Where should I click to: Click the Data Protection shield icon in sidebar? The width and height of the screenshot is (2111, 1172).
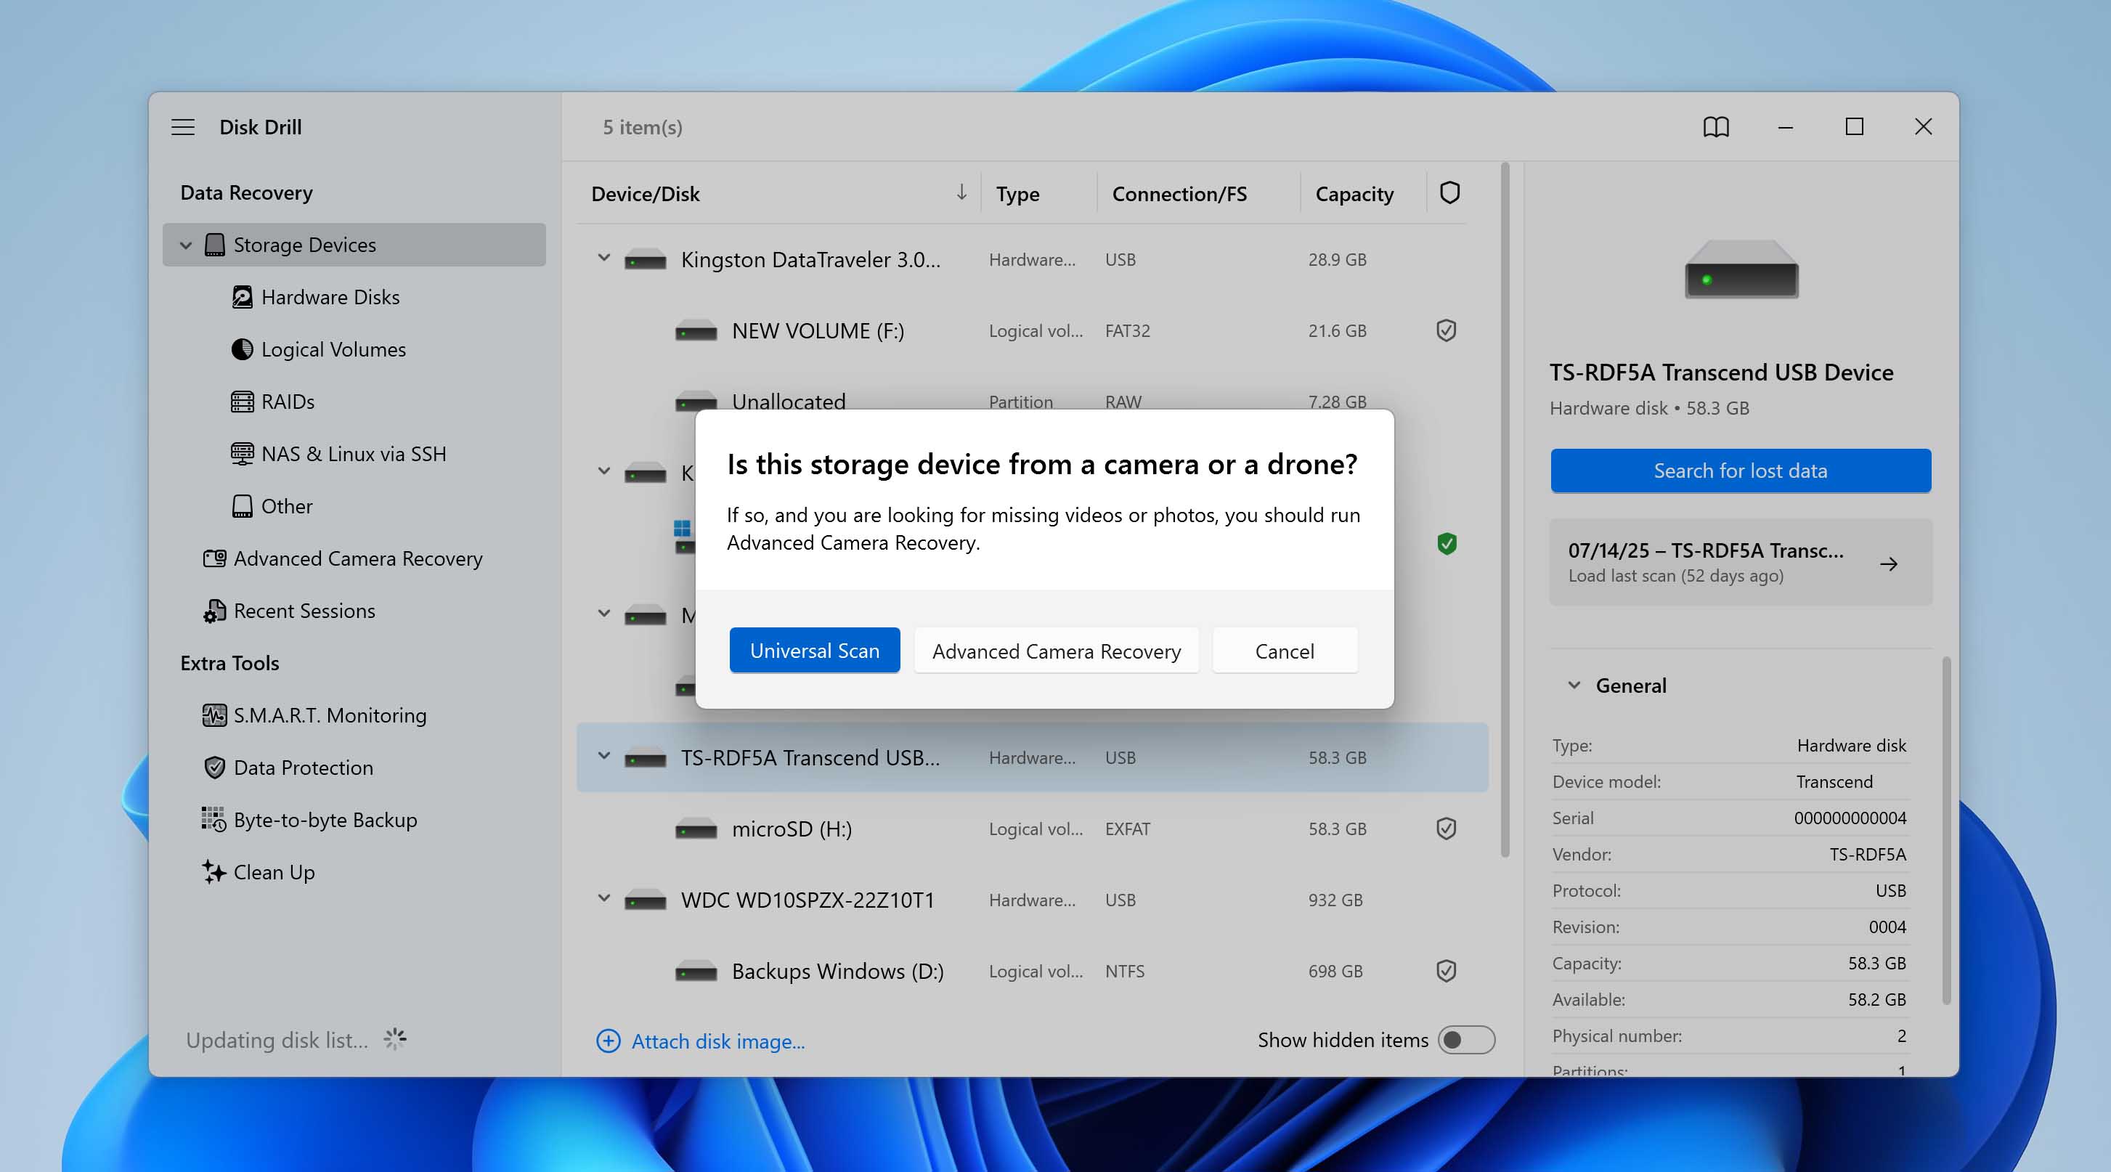(x=215, y=767)
